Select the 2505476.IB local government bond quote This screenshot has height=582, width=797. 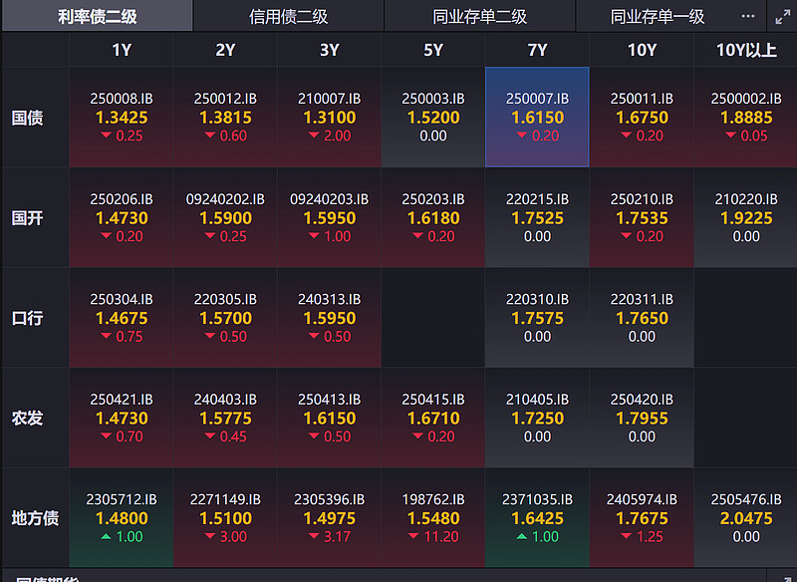click(x=745, y=517)
